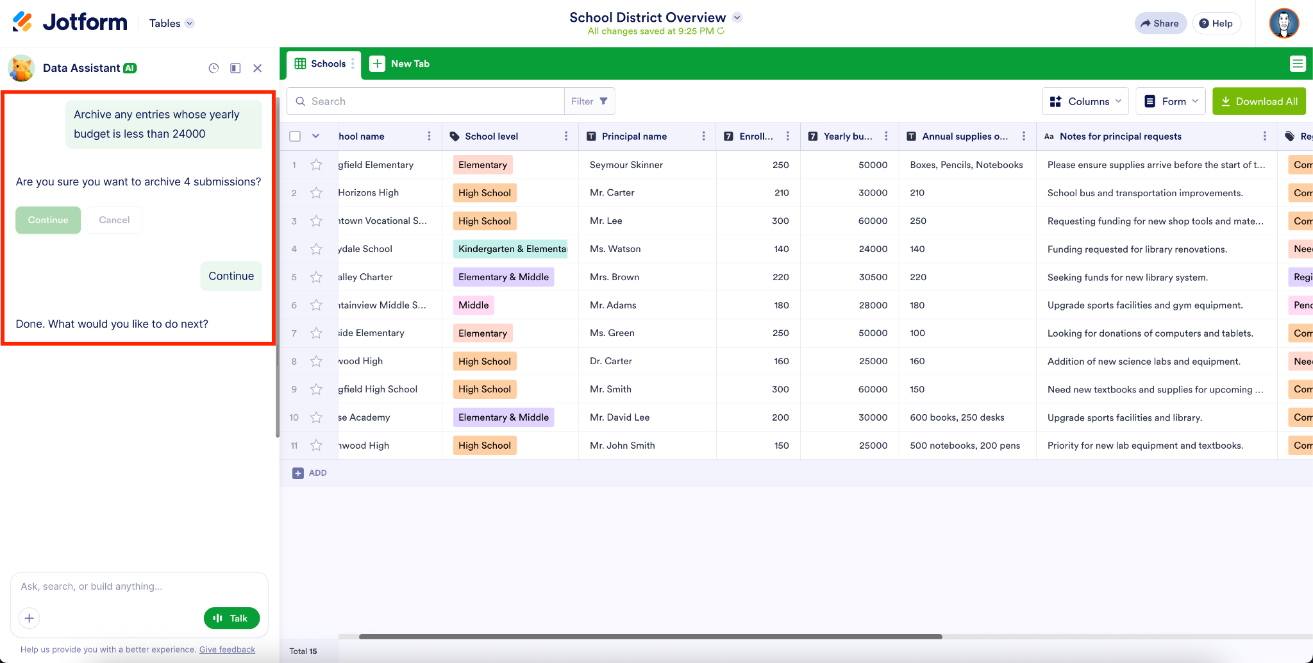The height and width of the screenshot is (663, 1313).
Task: Toggle the select-all rows checkbox
Action: point(295,136)
